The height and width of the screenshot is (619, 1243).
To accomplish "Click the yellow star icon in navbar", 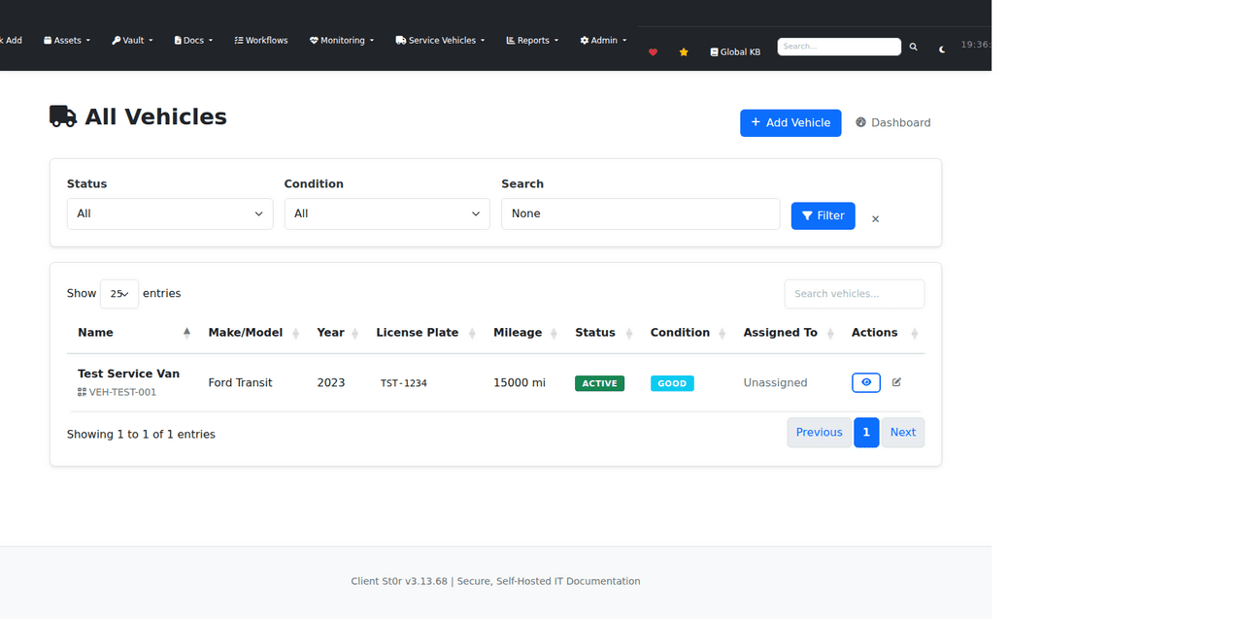I will tap(684, 52).
